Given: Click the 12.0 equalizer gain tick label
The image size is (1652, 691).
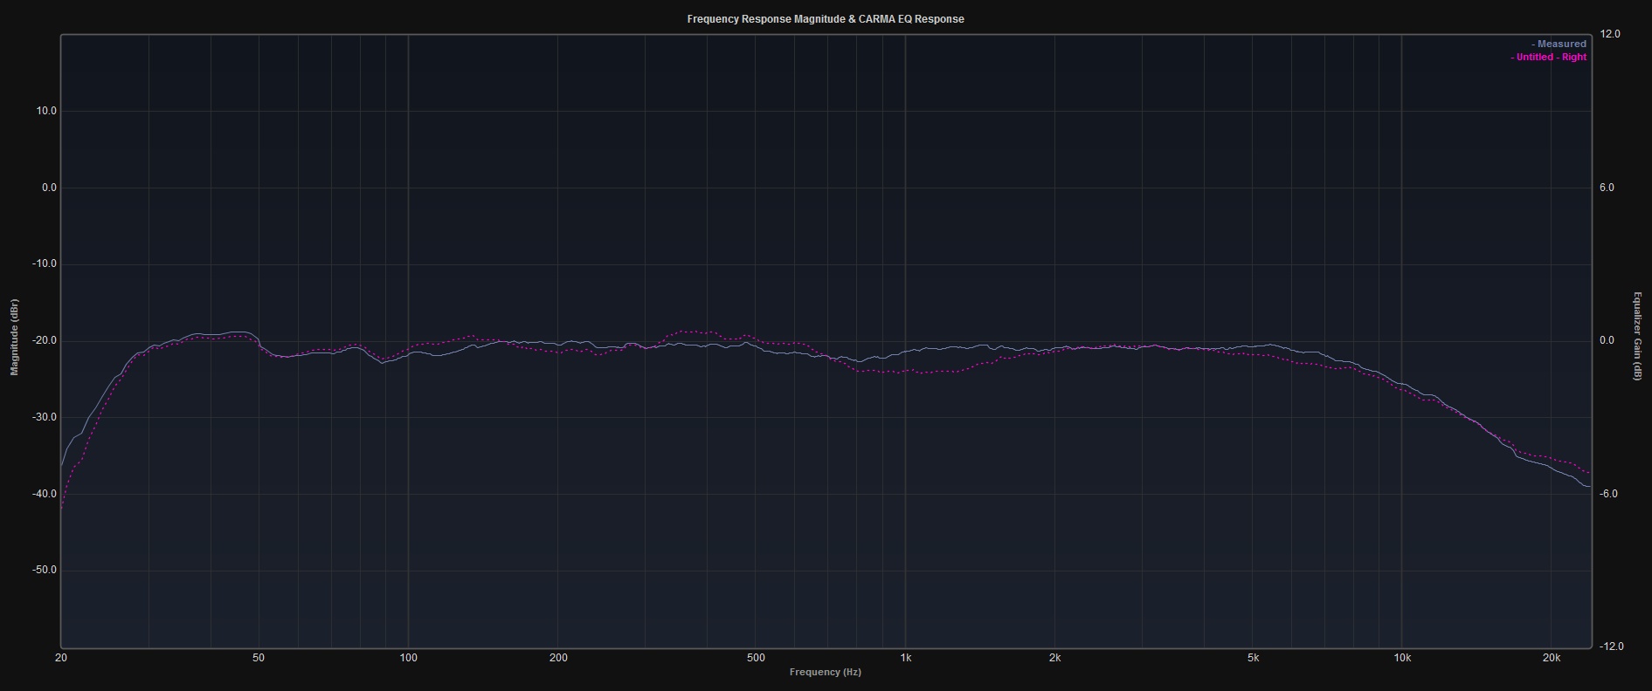Looking at the screenshot, I should click(1609, 34).
